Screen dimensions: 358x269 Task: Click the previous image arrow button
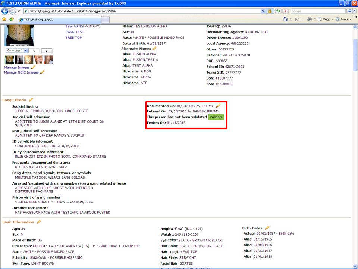coord(34,51)
